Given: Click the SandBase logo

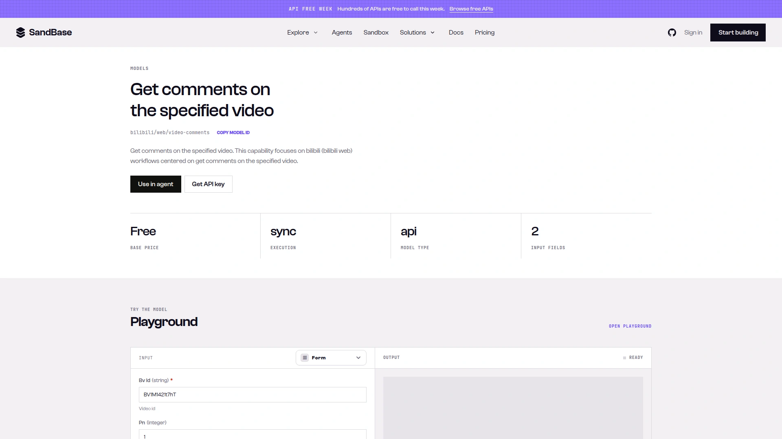Looking at the screenshot, I should pos(44,33).
